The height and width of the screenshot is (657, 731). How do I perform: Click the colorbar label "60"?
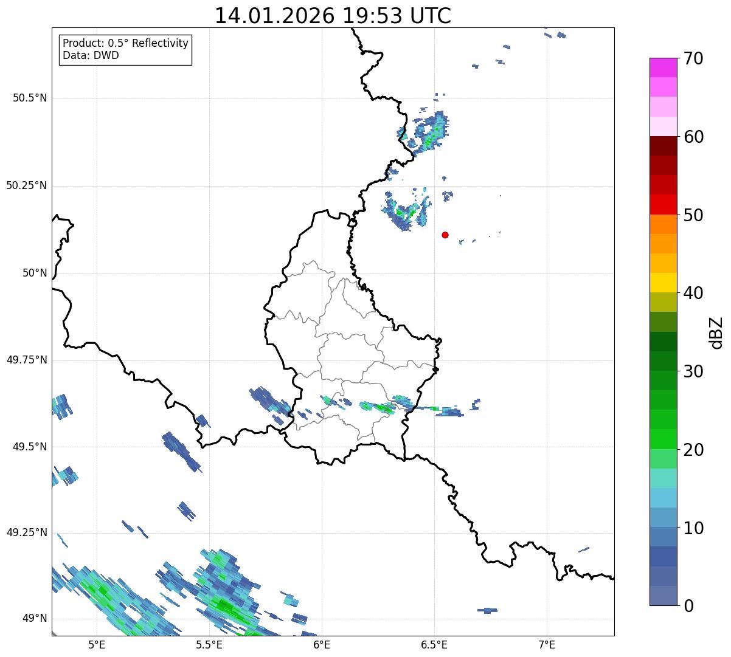[694, 137]
